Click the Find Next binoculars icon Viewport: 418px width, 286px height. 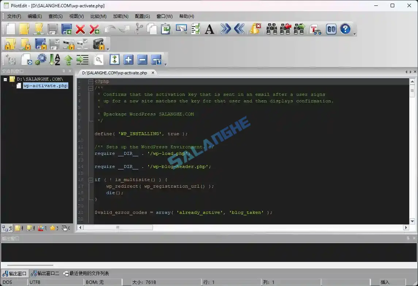coord(299,29)
